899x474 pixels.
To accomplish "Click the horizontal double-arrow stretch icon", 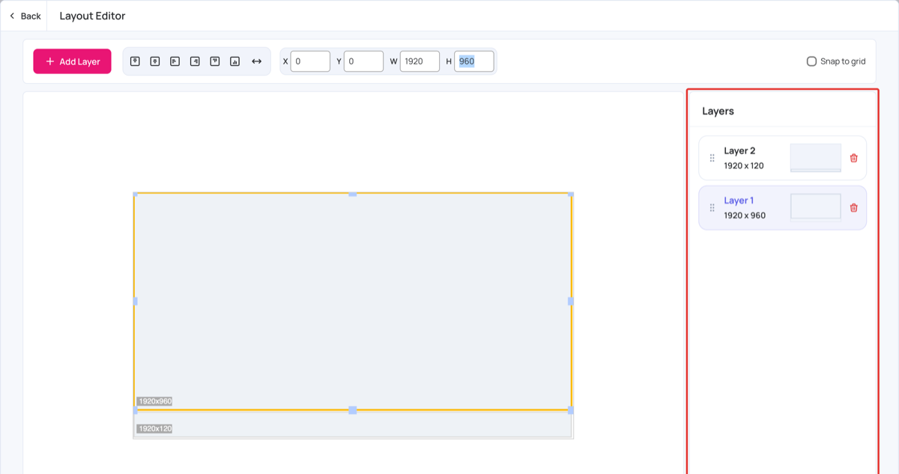I will (256, 61).
